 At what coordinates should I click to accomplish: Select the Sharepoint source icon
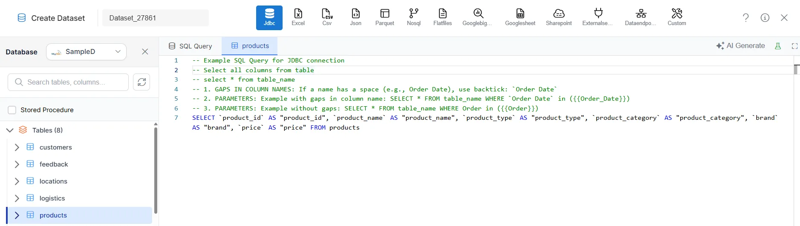point(559,18)
